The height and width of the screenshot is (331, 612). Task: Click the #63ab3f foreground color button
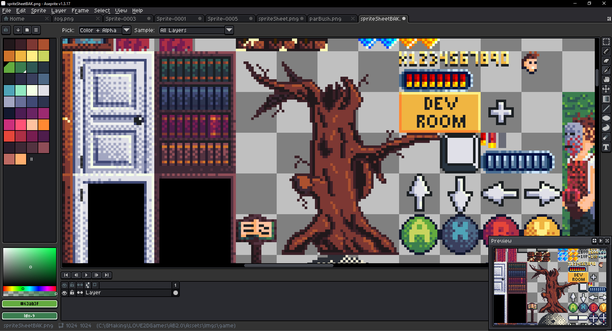[29, 304]
